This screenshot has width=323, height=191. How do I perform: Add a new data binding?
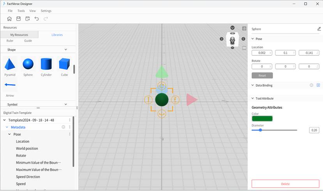point(318,85)
